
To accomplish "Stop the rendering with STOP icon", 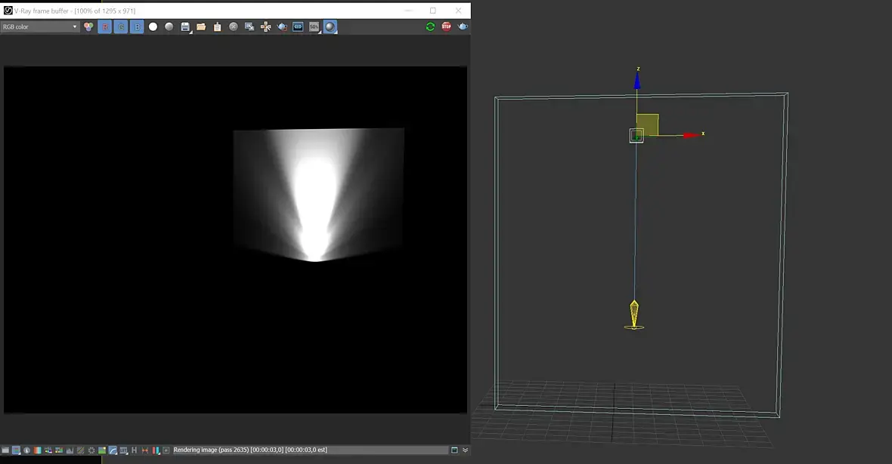I will coord(447,26).
